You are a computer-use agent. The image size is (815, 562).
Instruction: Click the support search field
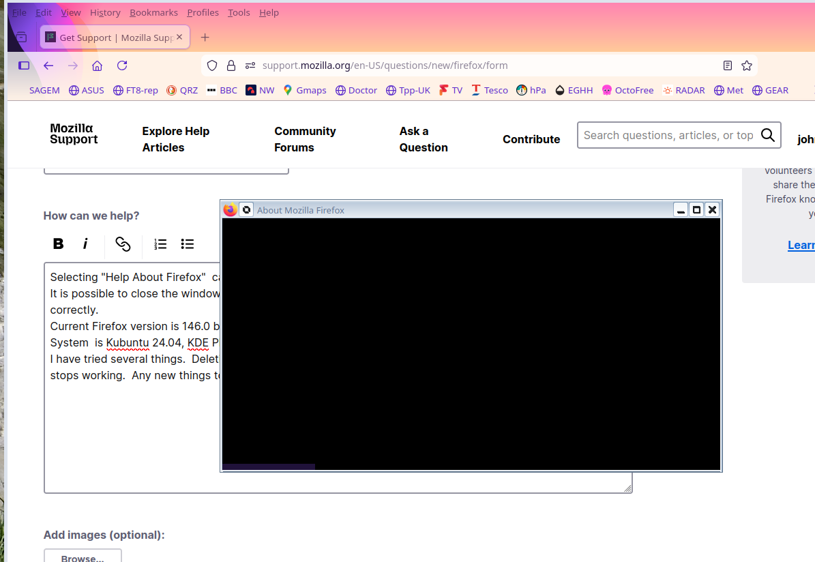tap(668, 135)
